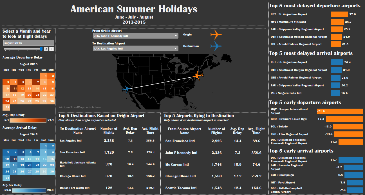Advance to next month with right arrow

(51, 49)
